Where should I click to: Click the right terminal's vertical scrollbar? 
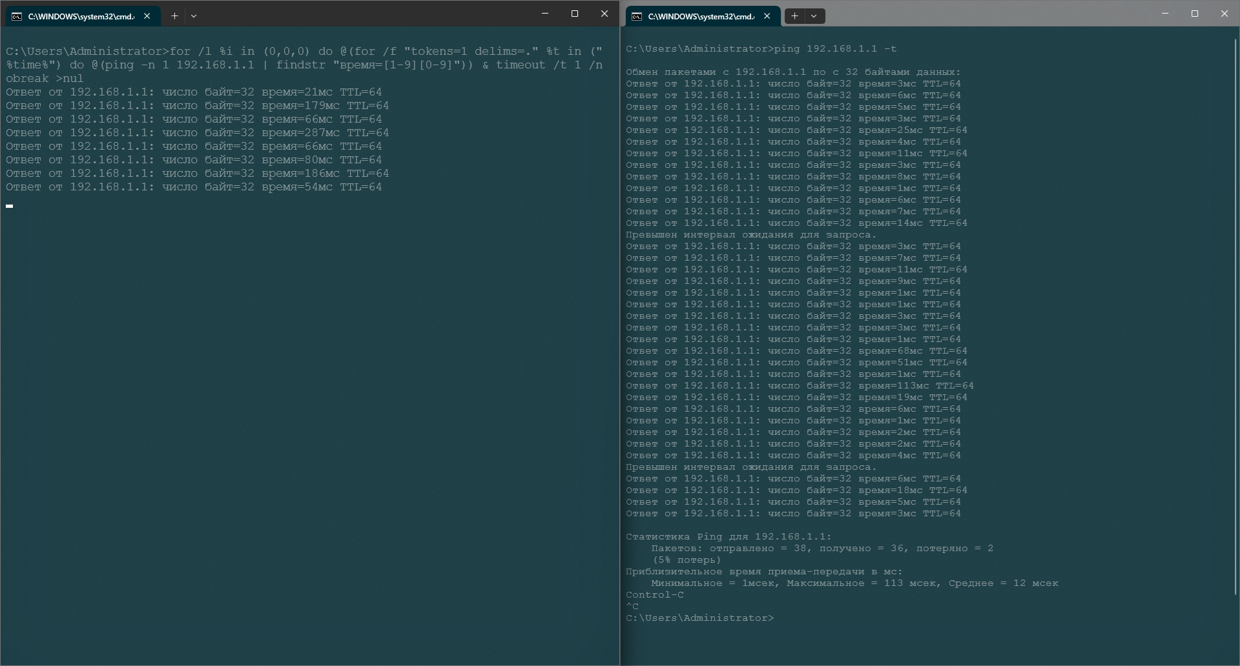click(1235, 316)
